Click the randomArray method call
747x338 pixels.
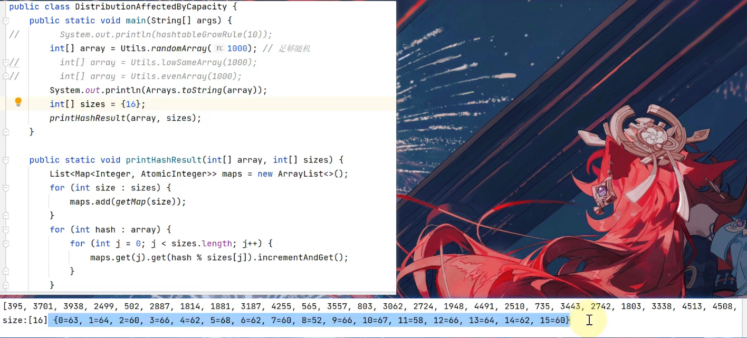179,49
